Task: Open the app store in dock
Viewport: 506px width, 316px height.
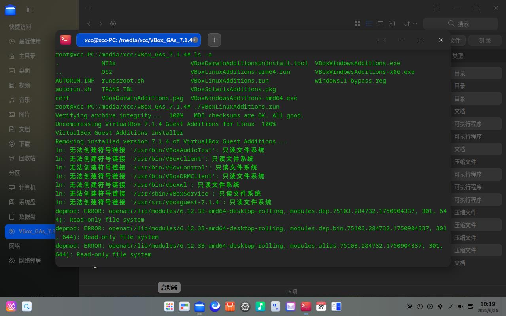Action: pos(230,307)
